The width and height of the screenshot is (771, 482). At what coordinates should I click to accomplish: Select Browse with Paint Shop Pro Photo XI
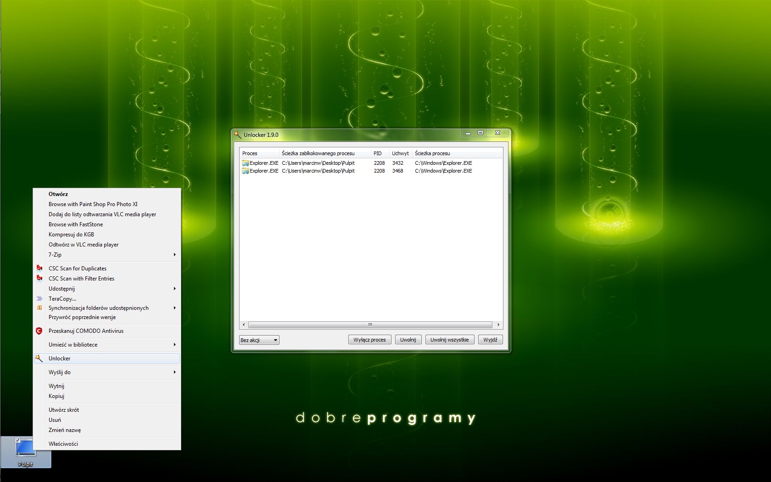107,204
